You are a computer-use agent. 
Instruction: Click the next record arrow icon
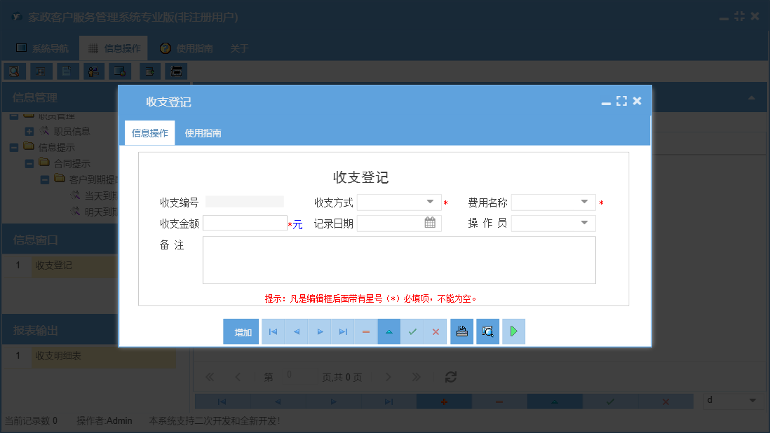click(319, 331)
